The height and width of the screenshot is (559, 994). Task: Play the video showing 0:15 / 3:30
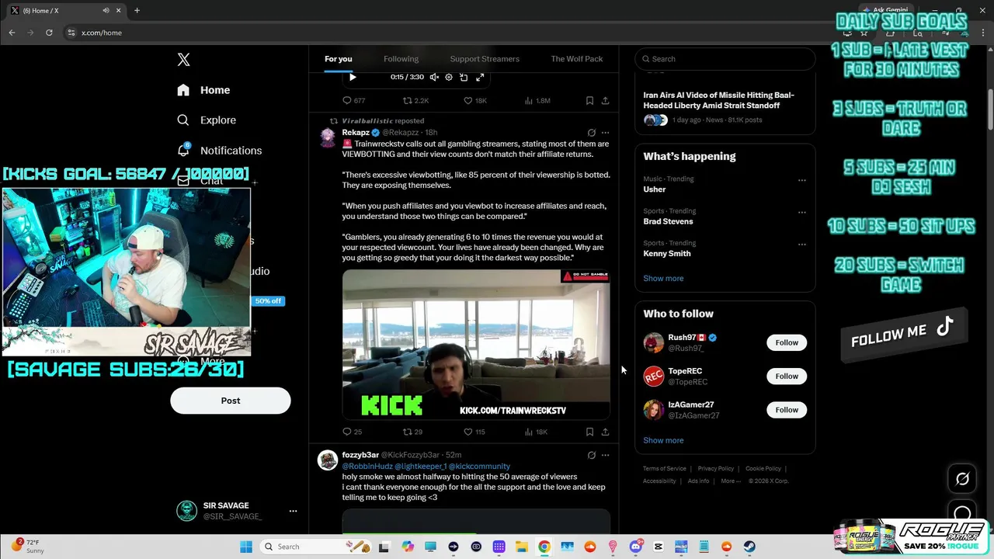(x=353, y=77)
